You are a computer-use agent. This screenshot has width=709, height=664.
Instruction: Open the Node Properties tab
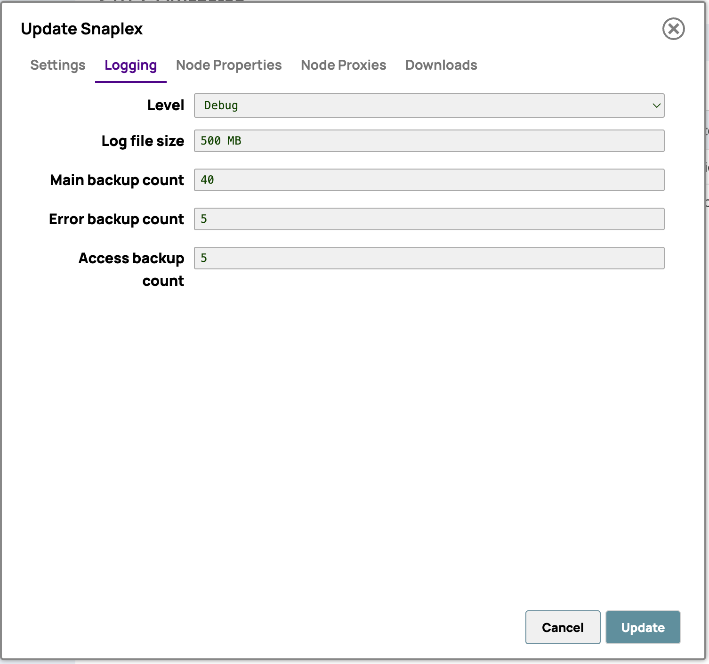click(228, 65)
